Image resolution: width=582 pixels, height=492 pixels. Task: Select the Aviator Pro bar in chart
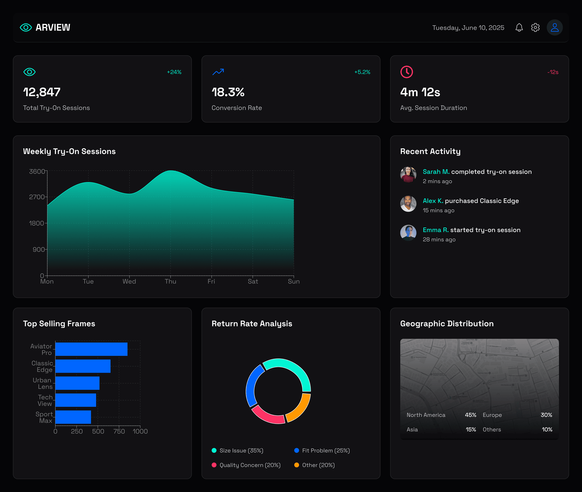coord(91,349)
